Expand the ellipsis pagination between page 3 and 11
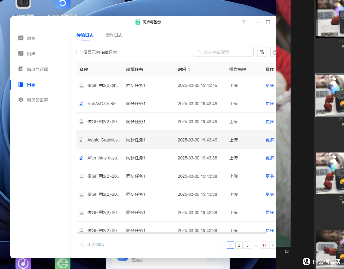The image size is (344, 269). pyautogui.click(x=256, y=245)
